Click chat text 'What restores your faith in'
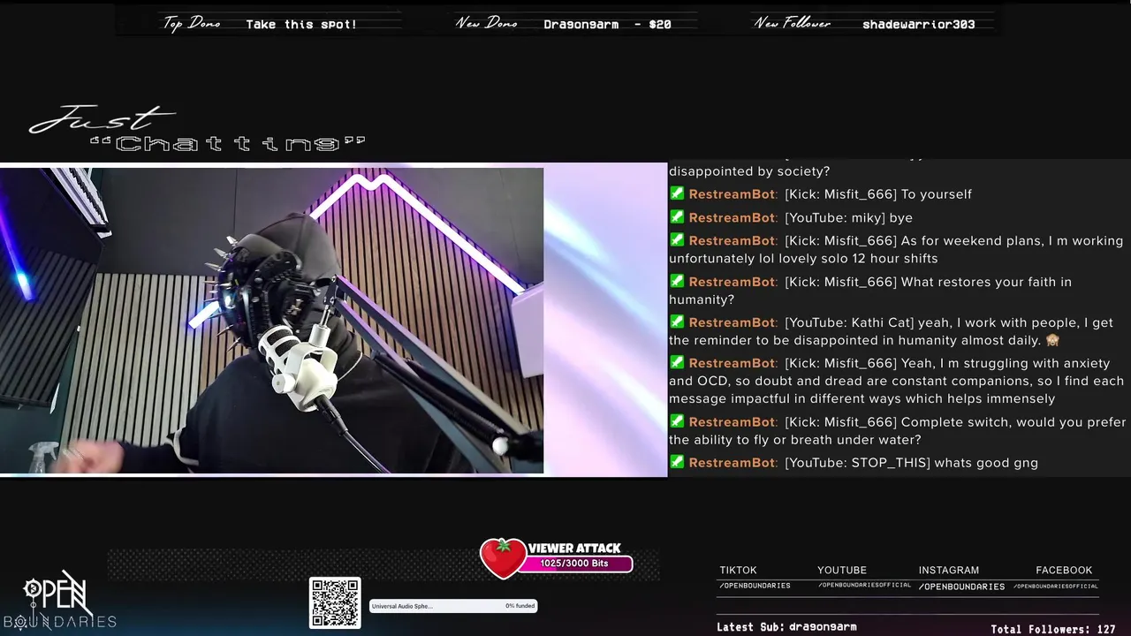The width and height of the screenshot is (1131, 636). tap(986, 282)
